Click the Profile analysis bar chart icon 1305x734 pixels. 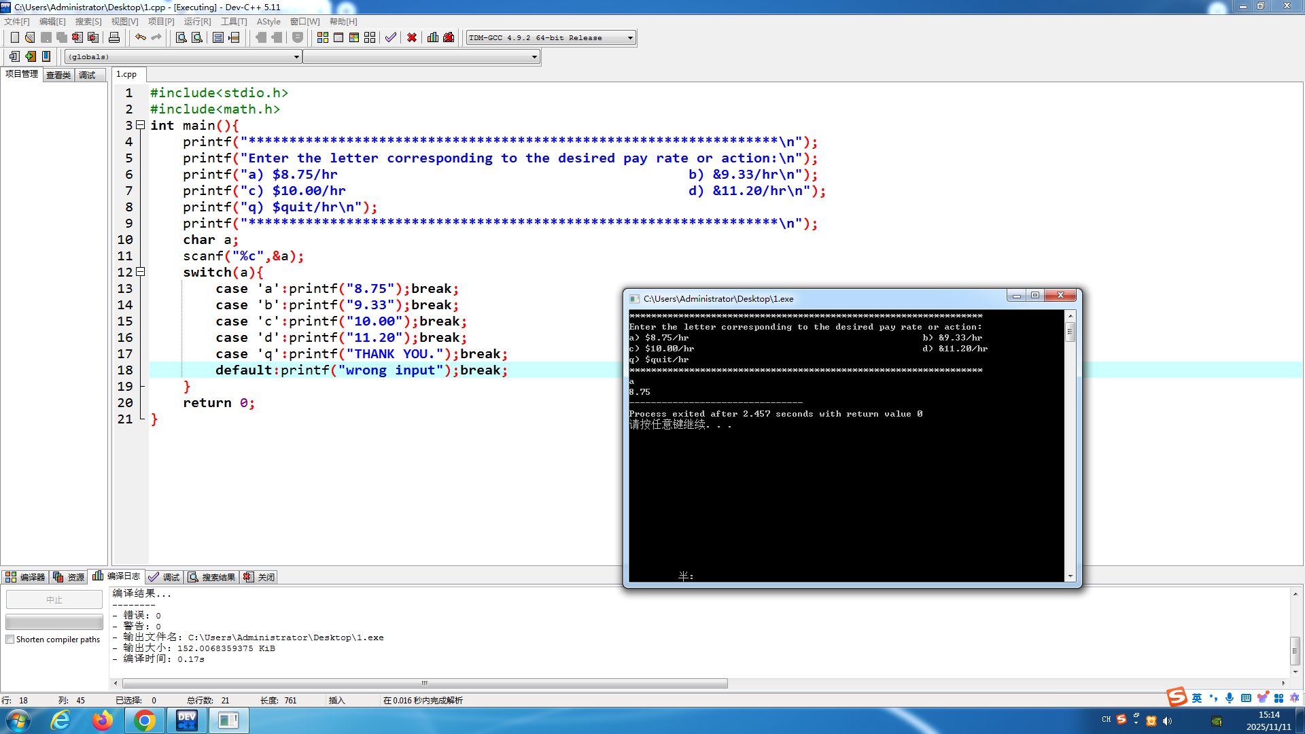point(432,37)
